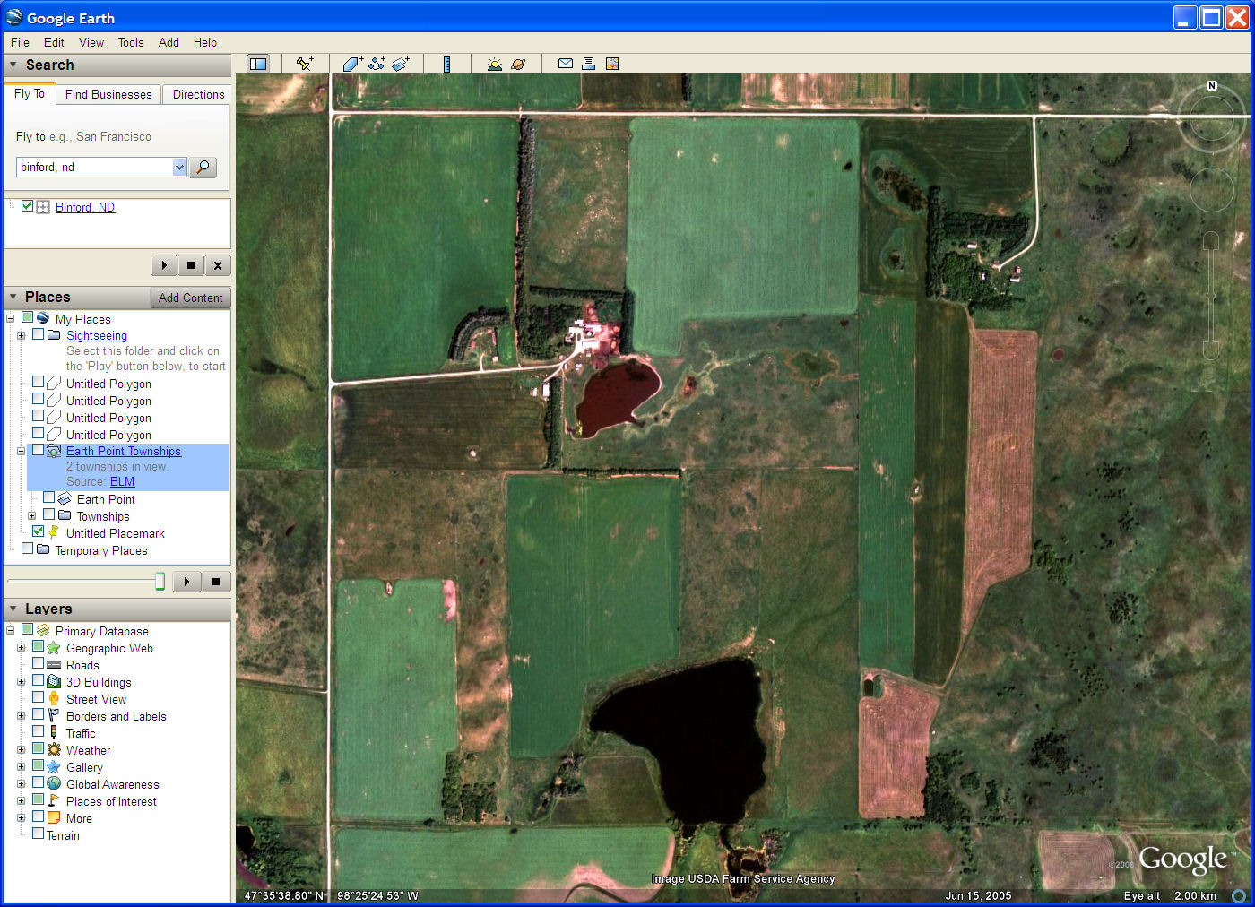Click the North indicator on the compass
This screenshot has height=907, width=1255.
click(x=1212, y=86)
